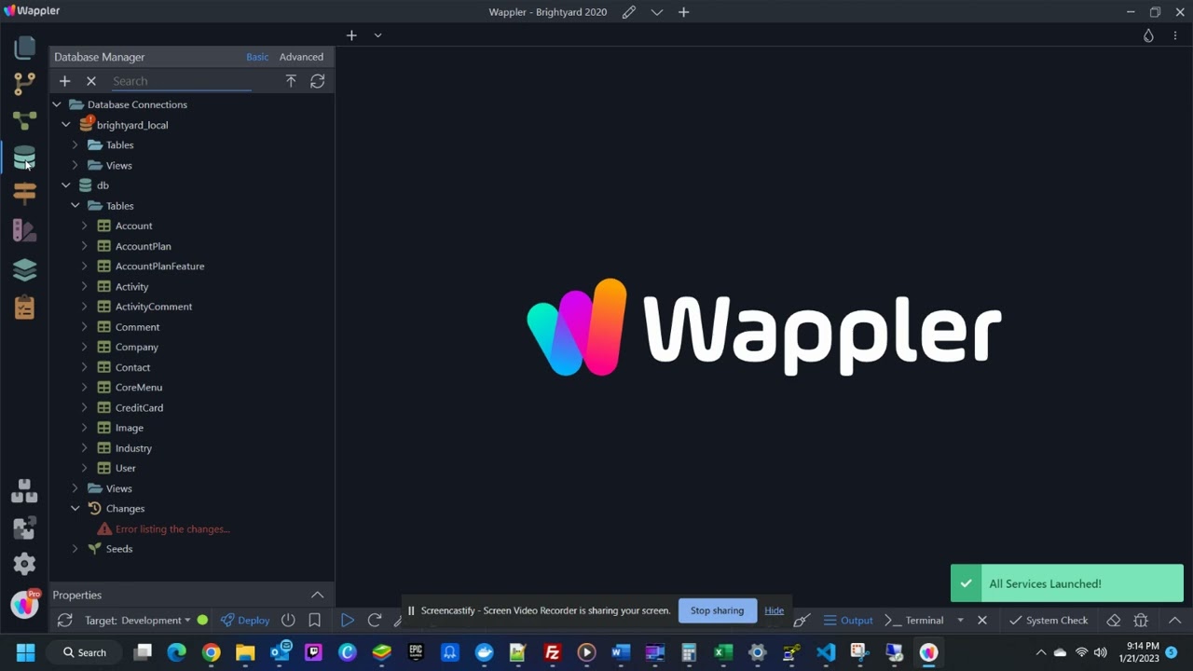The image size is (1193, 671).
Task: Open FileZilla from the taskbar
Action: [x=552, y=653]
